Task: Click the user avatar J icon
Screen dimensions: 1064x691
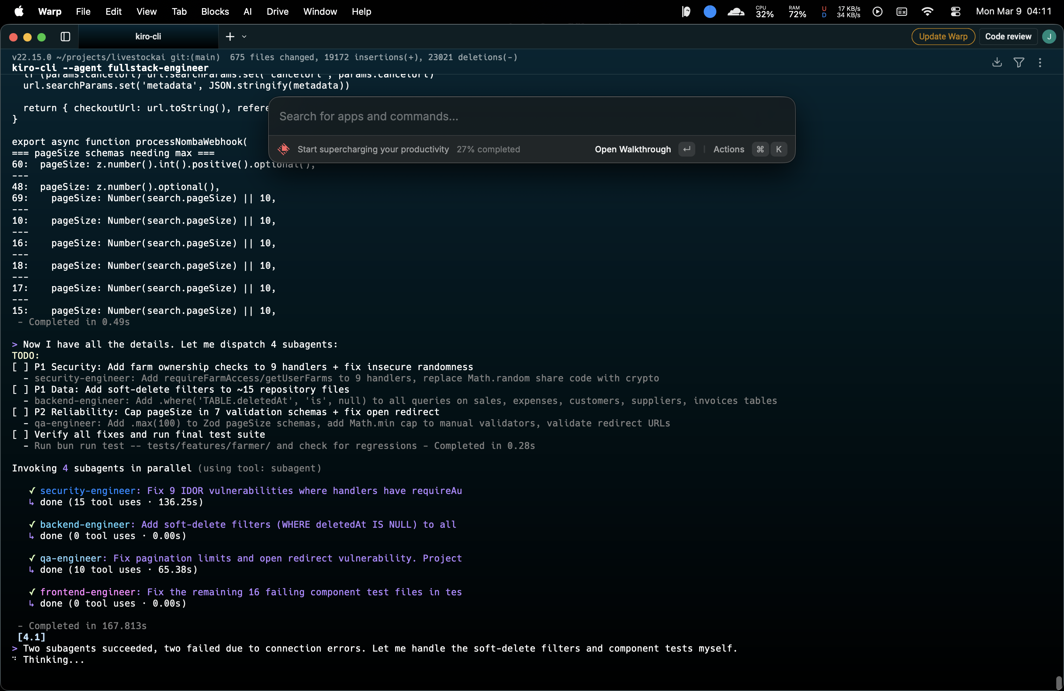Action: (x=1049, y=37)
